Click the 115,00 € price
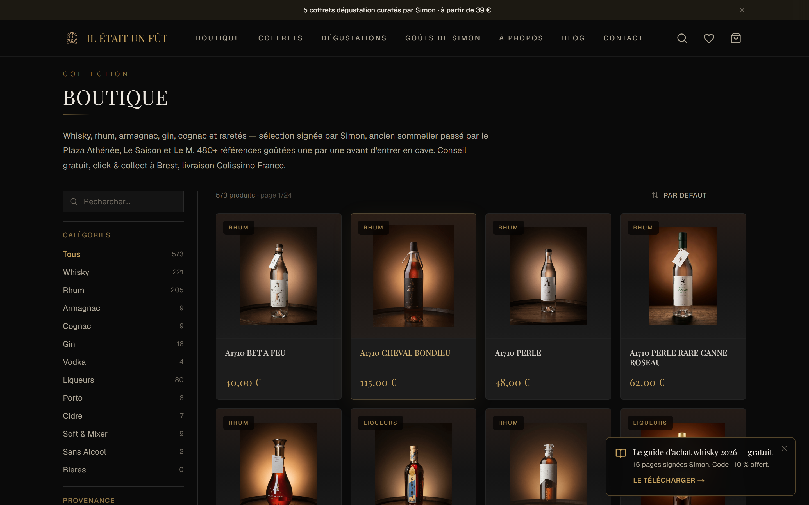The width and height of the screenshot is (809, 505). click(x=378, y=383)
